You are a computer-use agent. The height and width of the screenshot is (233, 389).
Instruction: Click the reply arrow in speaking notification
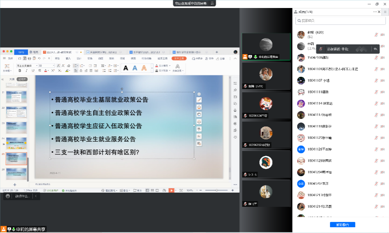[375, 49]
